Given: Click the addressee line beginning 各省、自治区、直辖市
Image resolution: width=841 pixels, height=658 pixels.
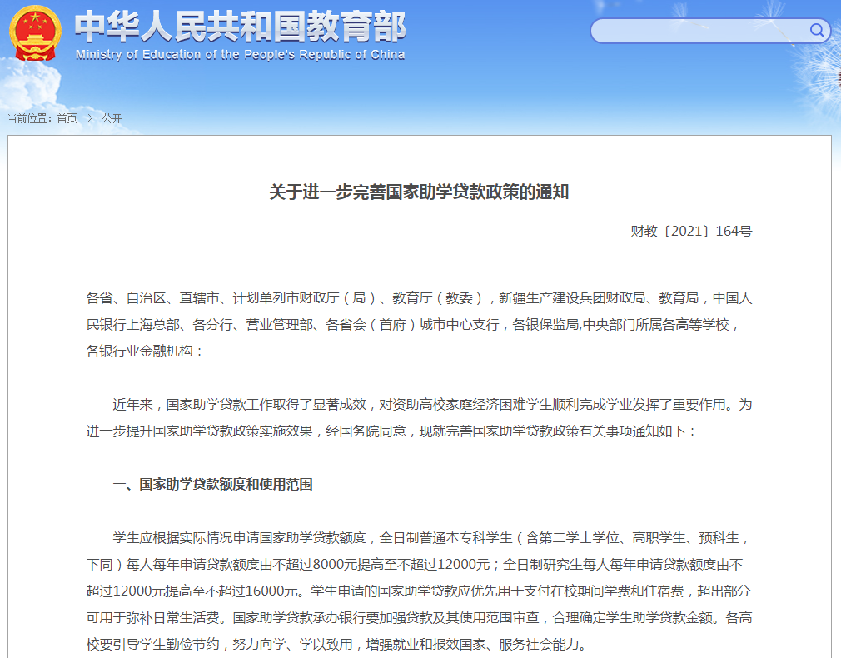Looking at the screenshot, I should point(419,298).
